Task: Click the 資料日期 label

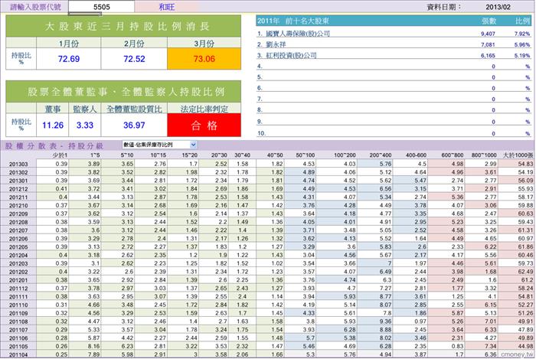Action: click(444, 7)
